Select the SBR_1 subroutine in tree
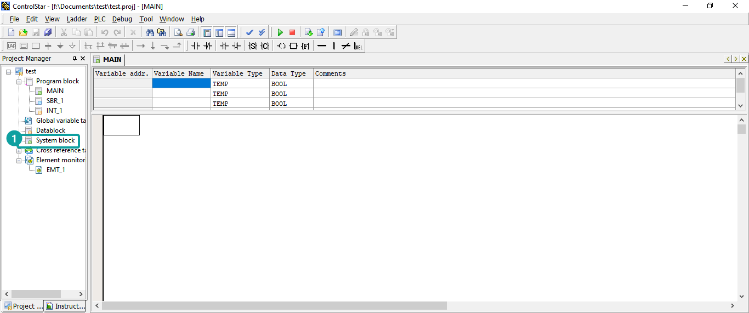This screenshot has width=749, height=313. point(55,101)
